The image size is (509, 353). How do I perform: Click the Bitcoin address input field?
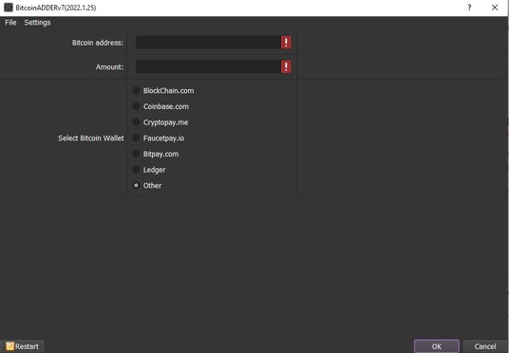[208, 43]
